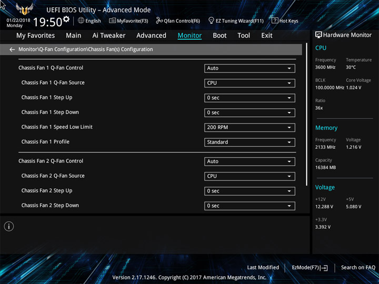This screenshot has width=379, height=284.
Task: Click the 01/22/2018 date
Action: 18,21
